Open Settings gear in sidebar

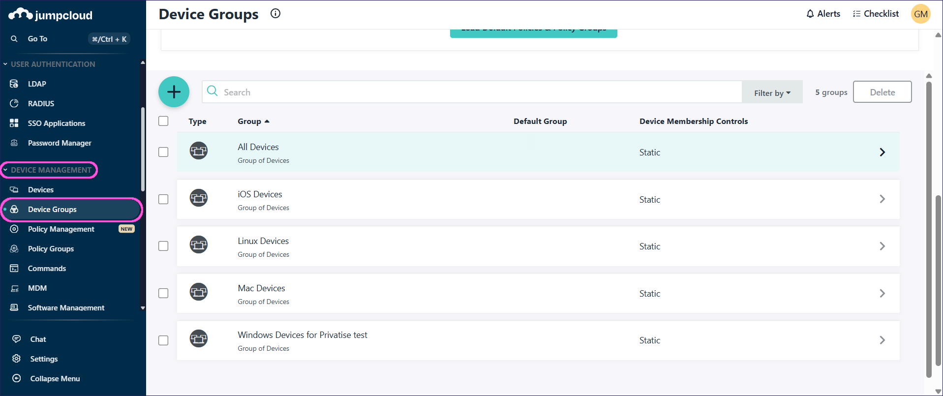point(17,359)
